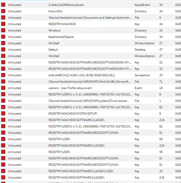The image size is (181, 183).
Task: Select the red icon of BaseNamedObjects row
Action: point(3,37)
